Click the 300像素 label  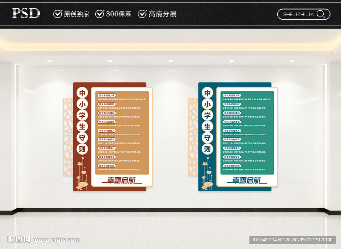pos(119,14)
